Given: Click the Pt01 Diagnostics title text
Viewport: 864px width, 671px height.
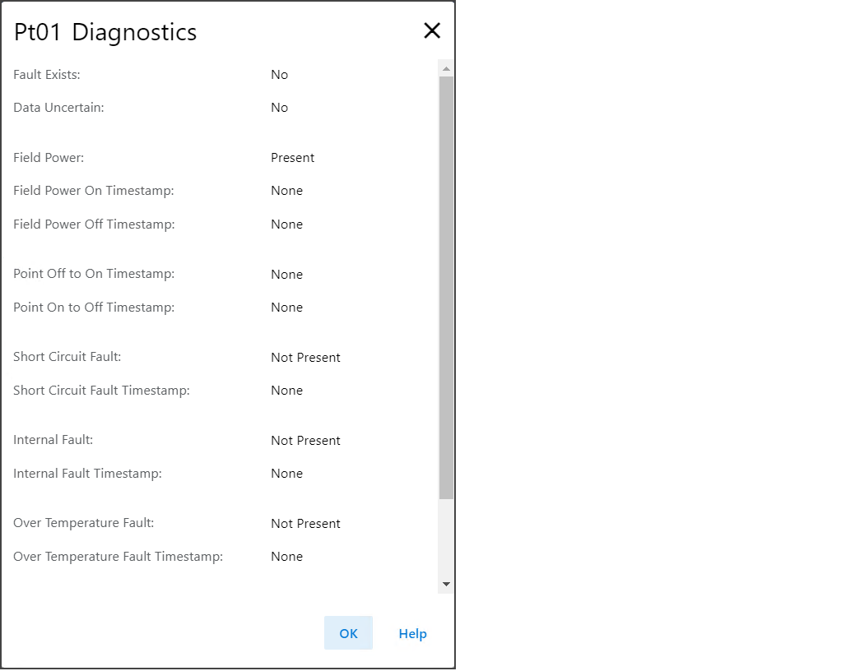Looking at the screenshot, I should coord(105,32).
